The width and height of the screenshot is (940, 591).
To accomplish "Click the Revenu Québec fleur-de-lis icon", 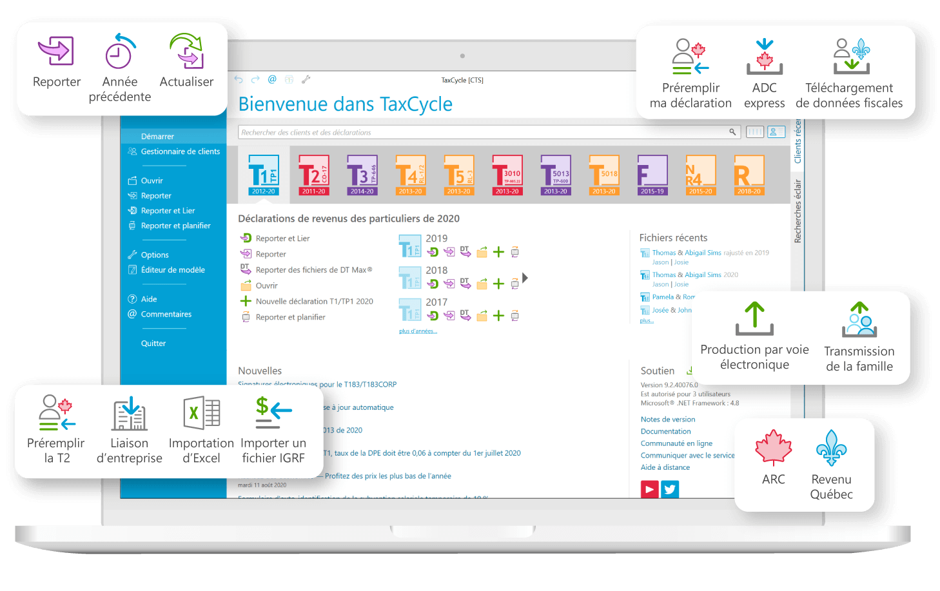I will 832,448.
